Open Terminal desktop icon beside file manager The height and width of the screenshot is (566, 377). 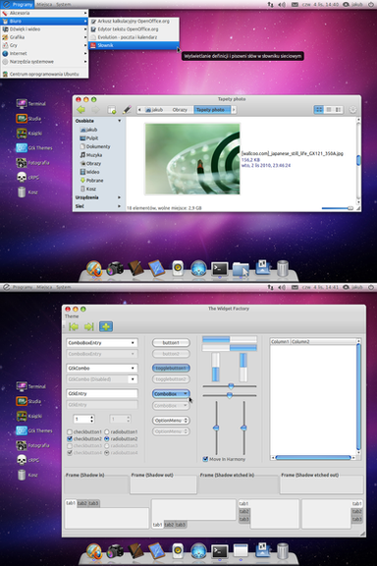22,104
